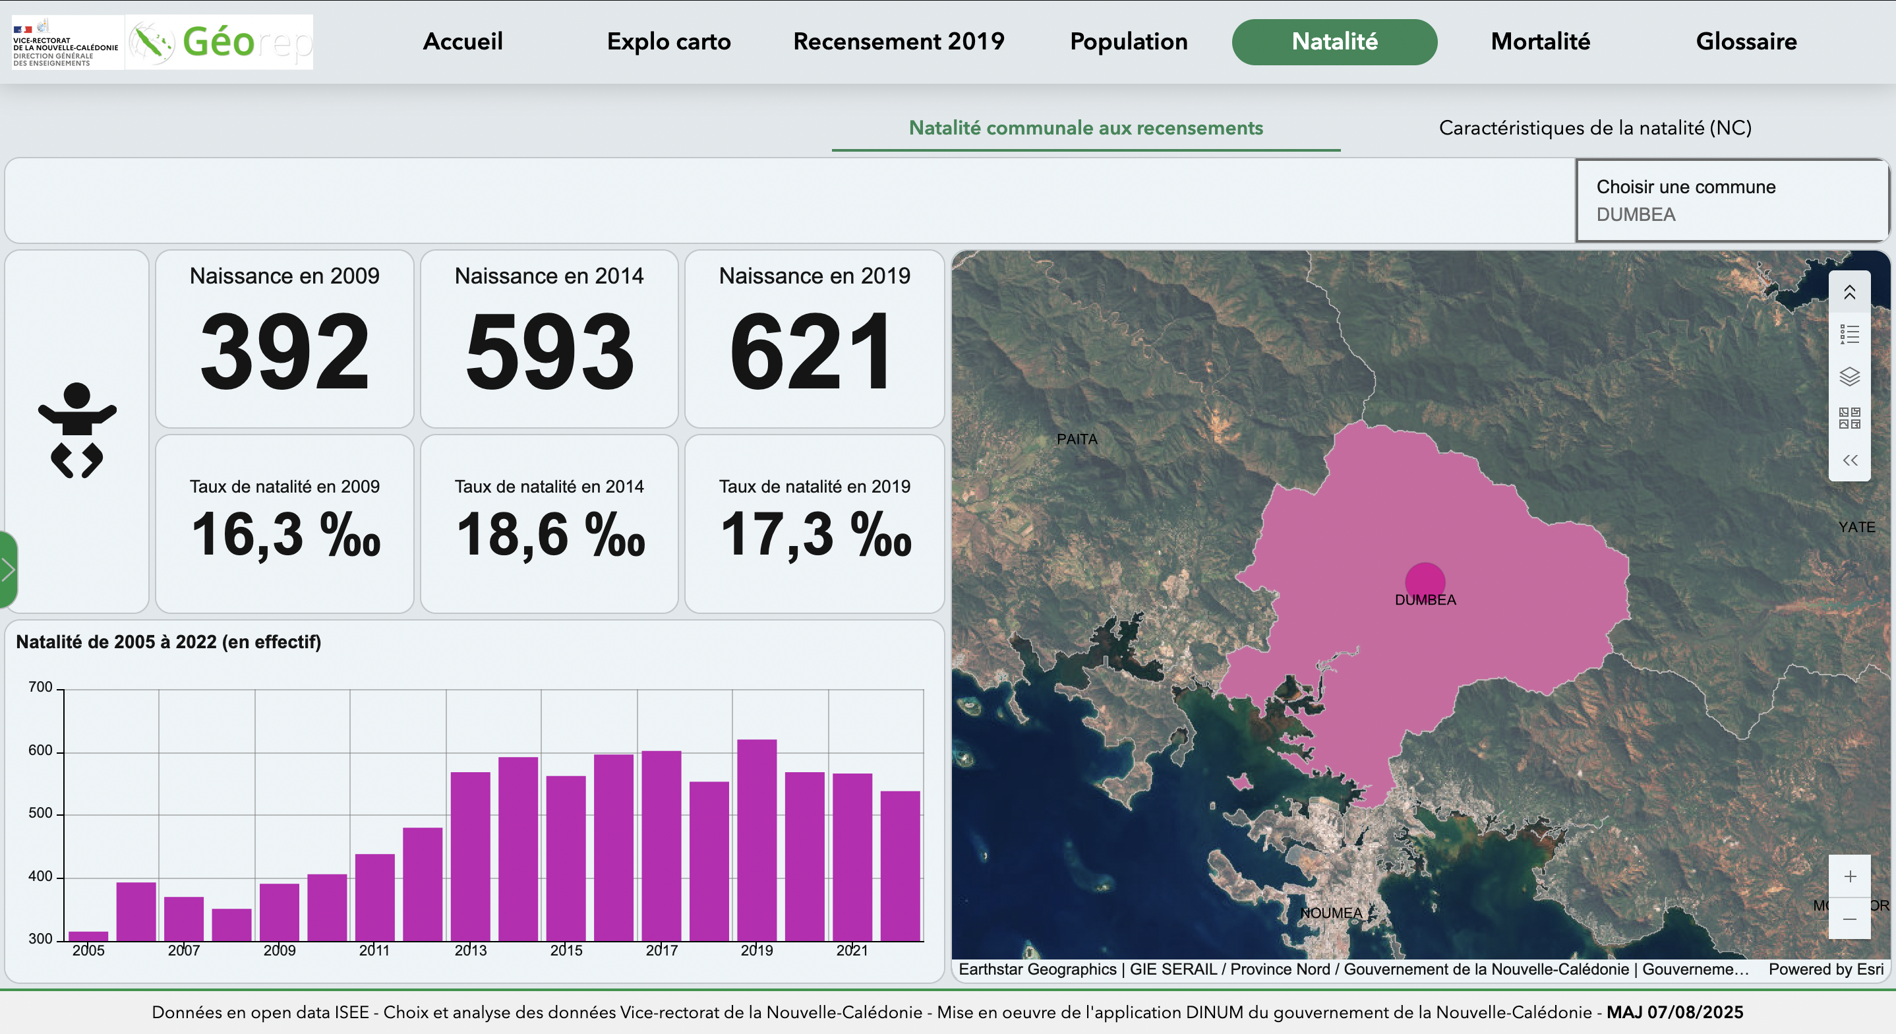Open the basemap gallery

1849,418
